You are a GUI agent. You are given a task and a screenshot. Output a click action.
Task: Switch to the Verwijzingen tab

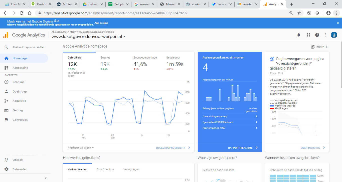pos(131,169)
